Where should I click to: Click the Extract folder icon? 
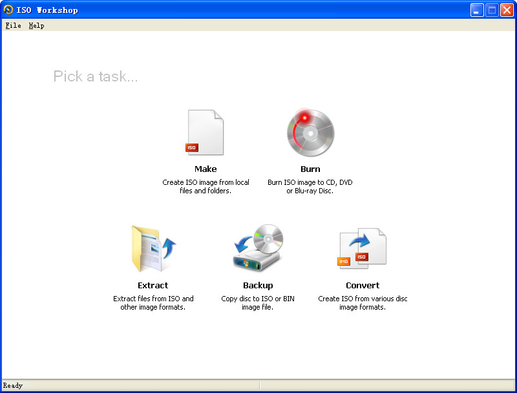click(154, 249)
